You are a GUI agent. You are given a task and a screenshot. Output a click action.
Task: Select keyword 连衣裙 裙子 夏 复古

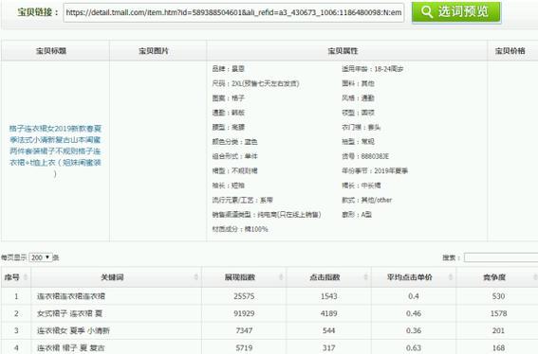[x=70, y=347]
